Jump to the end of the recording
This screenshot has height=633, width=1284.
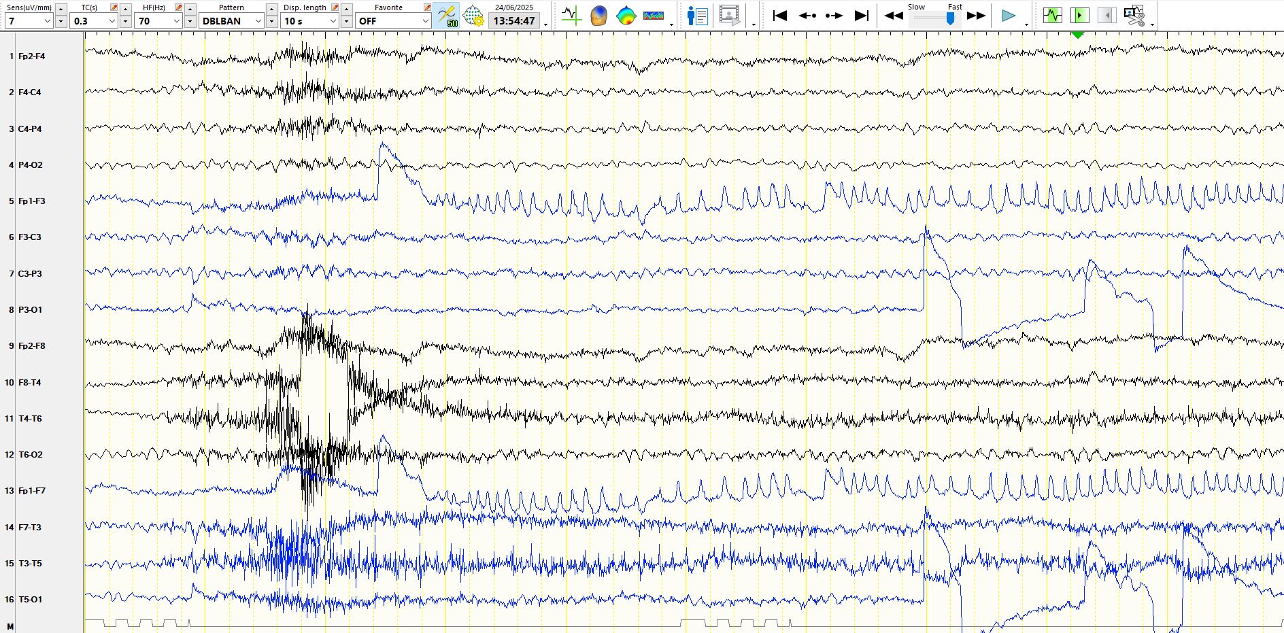pos(862,16)
